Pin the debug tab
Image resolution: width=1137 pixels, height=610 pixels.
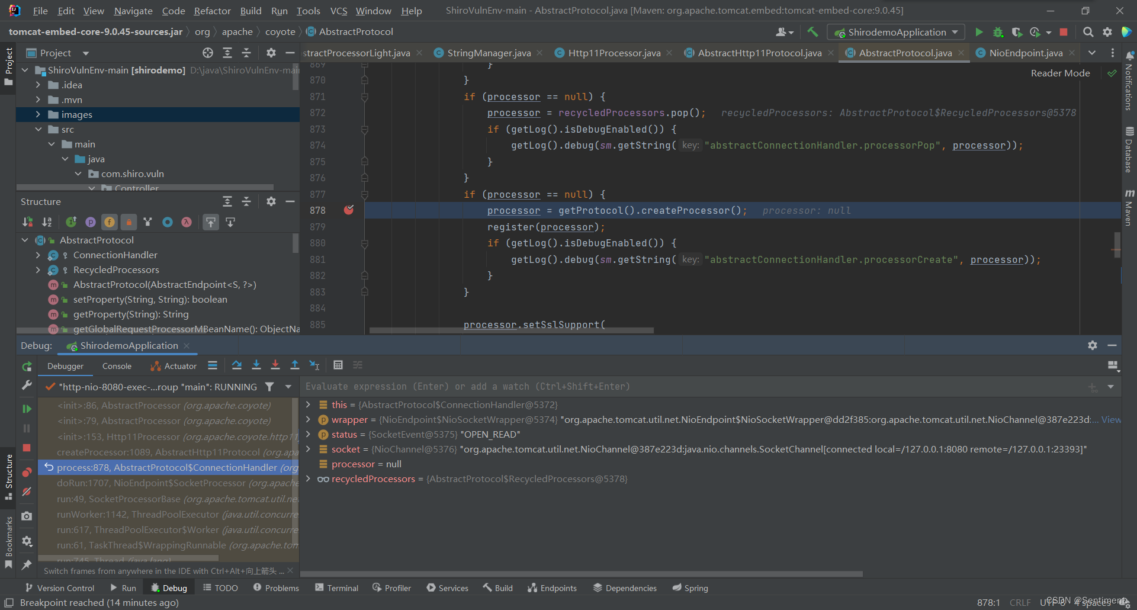27,565
